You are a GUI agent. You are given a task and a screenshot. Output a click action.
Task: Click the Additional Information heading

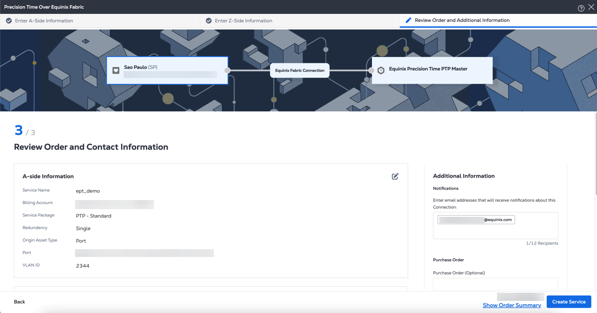(463, 176)
